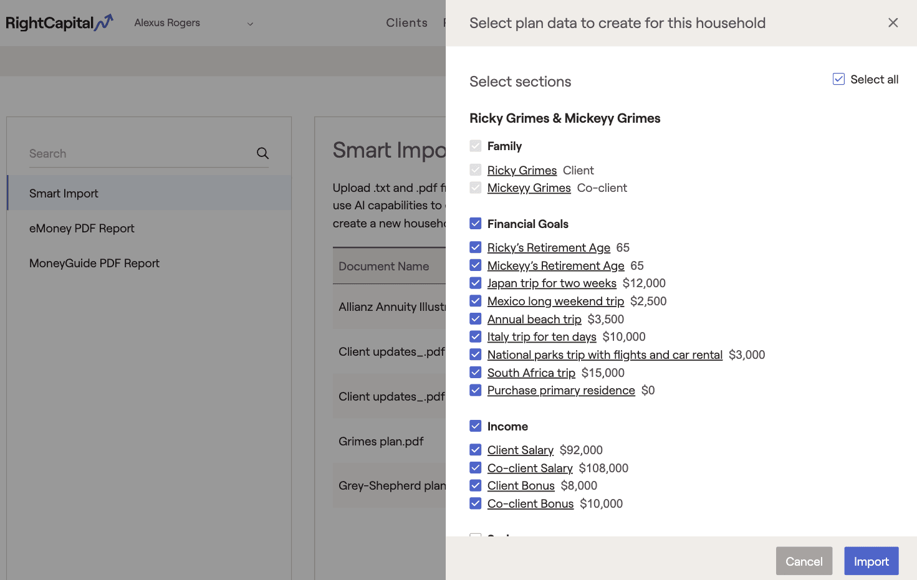The image size is (917, 580).
Task: Open Purchase primary residence link
Action: point(561,391)
